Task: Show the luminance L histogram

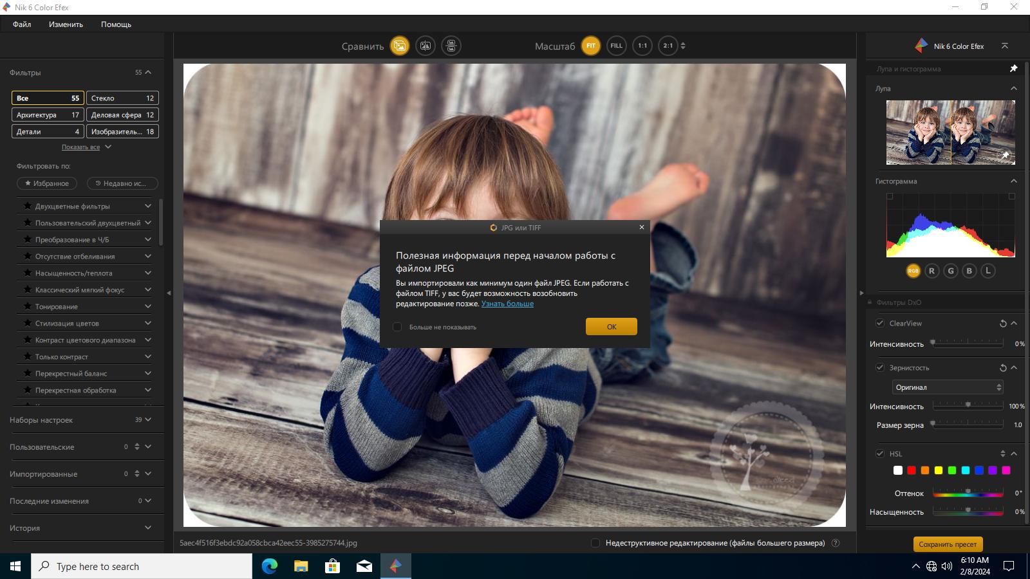Action: click(988, 271)
